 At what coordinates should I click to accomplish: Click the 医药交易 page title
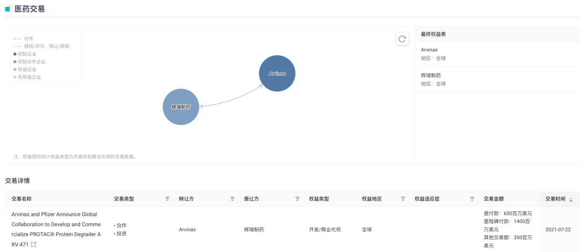pos(30,9)
